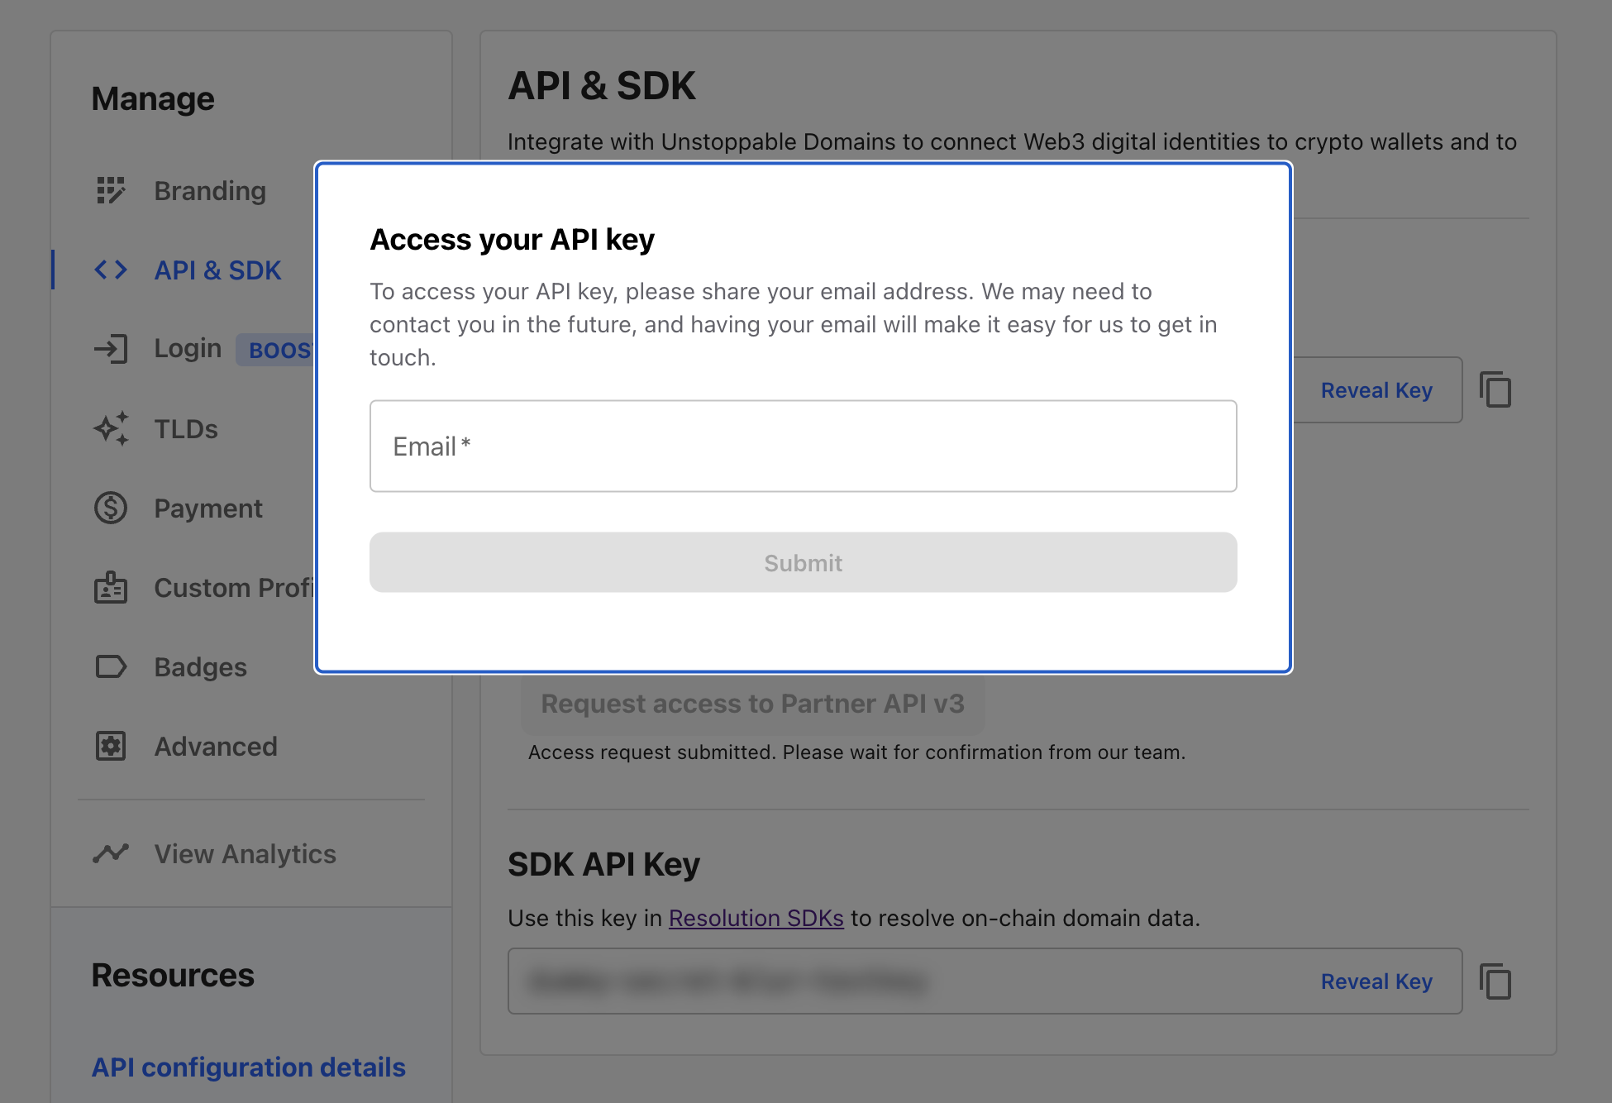Open the Branding menu item
This screenshot has height=1103, width=1612.
point(210,191)
